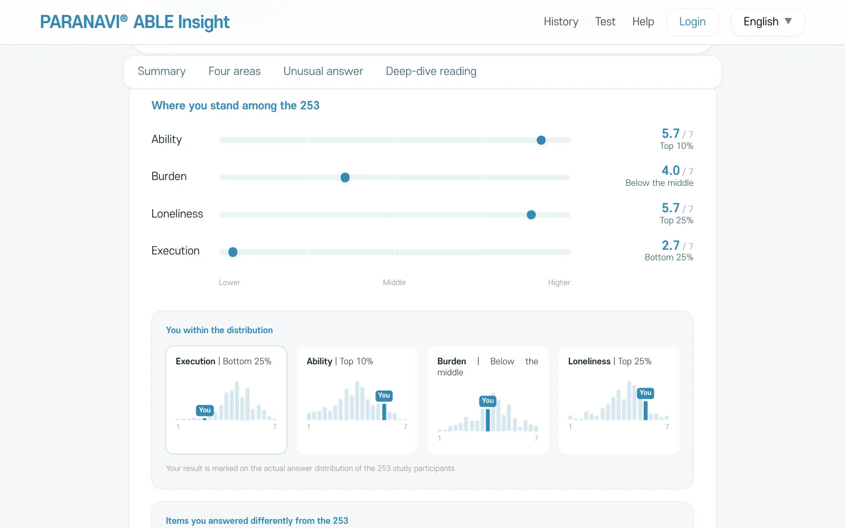845x528 pixels.
Task: Click the Burden score 4.0 / 7
Action: point(677,171)
